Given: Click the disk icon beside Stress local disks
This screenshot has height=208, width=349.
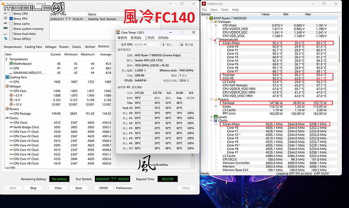Looking at the screenshot, I should (x=5, y=34).
